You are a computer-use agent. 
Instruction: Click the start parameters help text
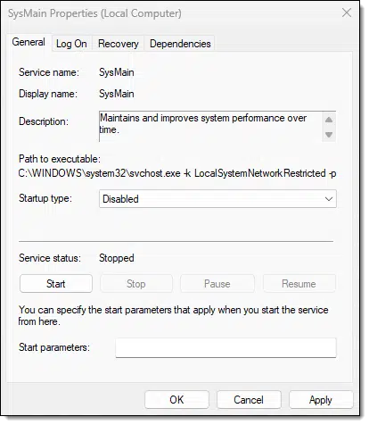pyautogui.click(x=173, y=316)
